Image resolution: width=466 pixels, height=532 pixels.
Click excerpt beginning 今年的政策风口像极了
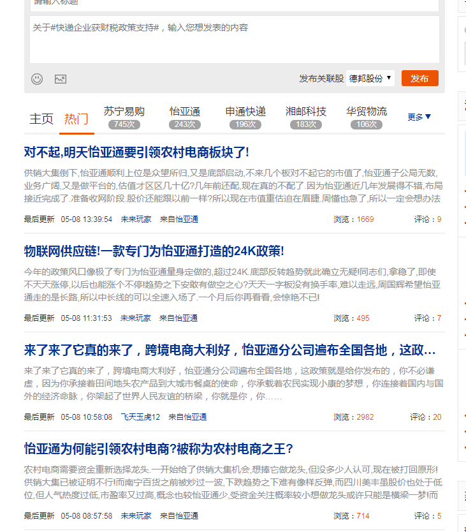(x=233, y=284)
